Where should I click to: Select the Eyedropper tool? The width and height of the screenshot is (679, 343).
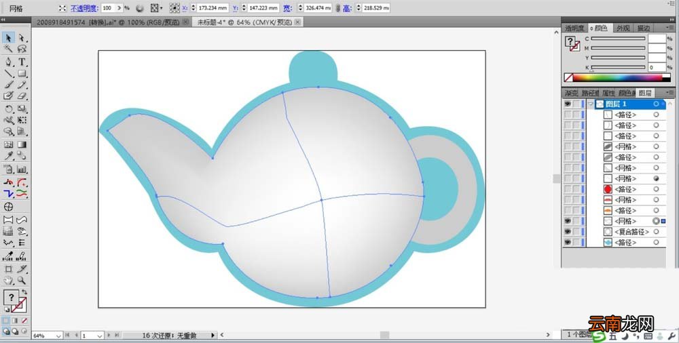click(8, 156)
